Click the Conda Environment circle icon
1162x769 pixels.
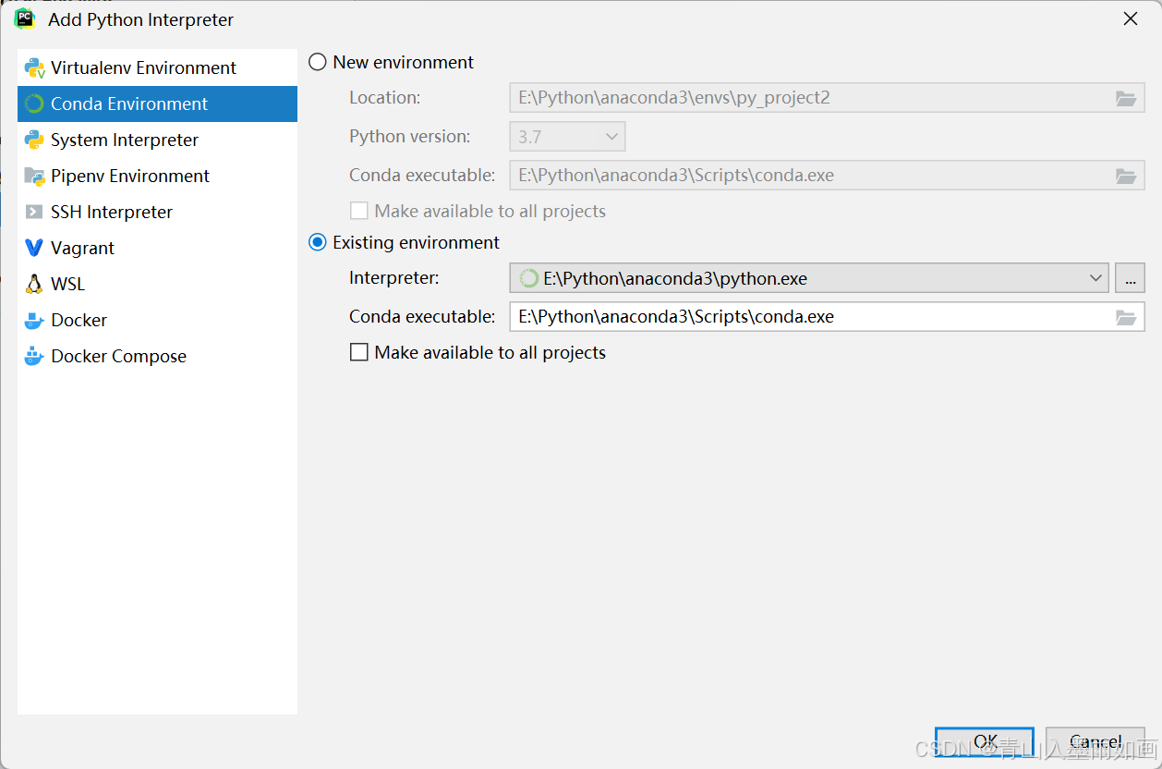35,104
